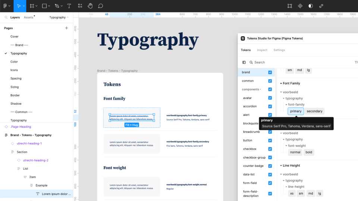Collapse the components token set folder
The height and width of the screenshot is (201, 358).
coord(260,89)
